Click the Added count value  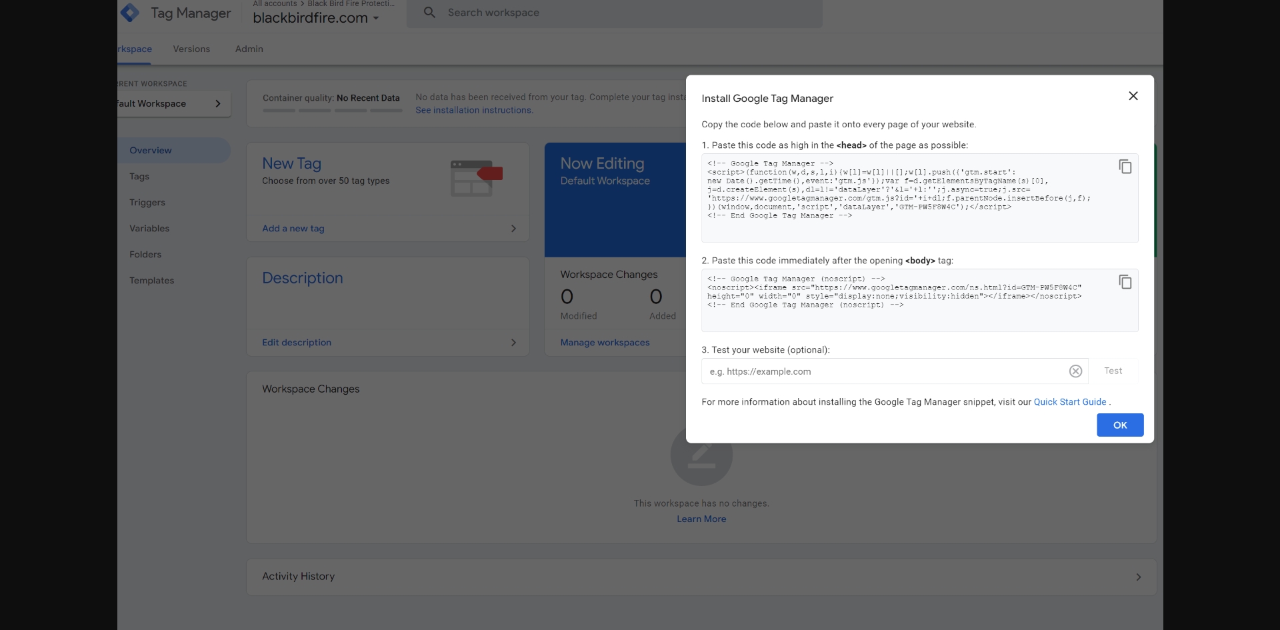(x=656, y=297)
